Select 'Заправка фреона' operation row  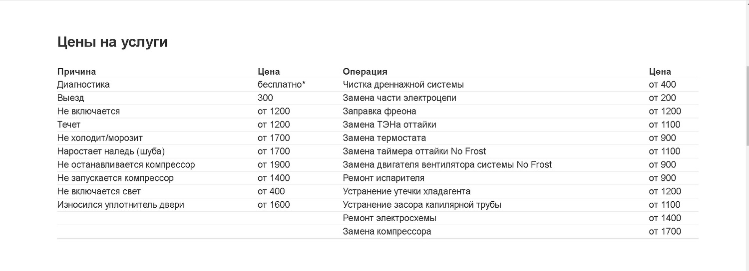tap(521, 111)
